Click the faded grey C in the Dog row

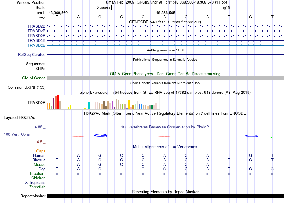(x=272, y=169)
